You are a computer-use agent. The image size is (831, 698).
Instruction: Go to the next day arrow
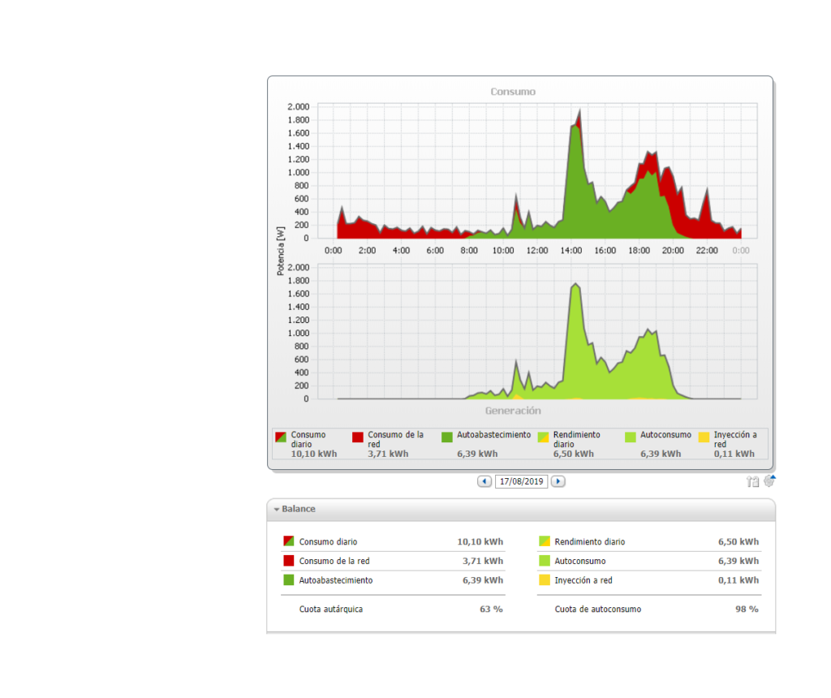558,481
